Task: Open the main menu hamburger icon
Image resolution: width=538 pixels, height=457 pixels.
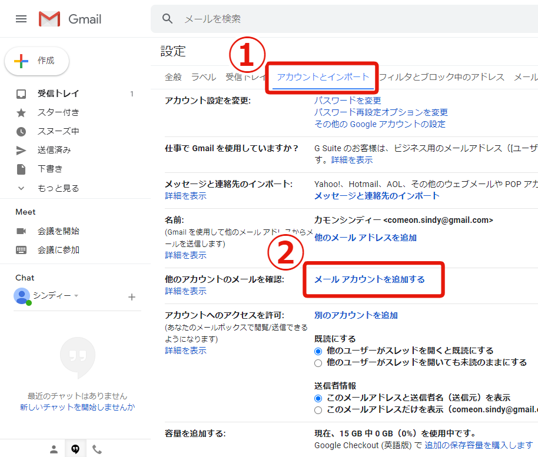Action: (21, 19)
